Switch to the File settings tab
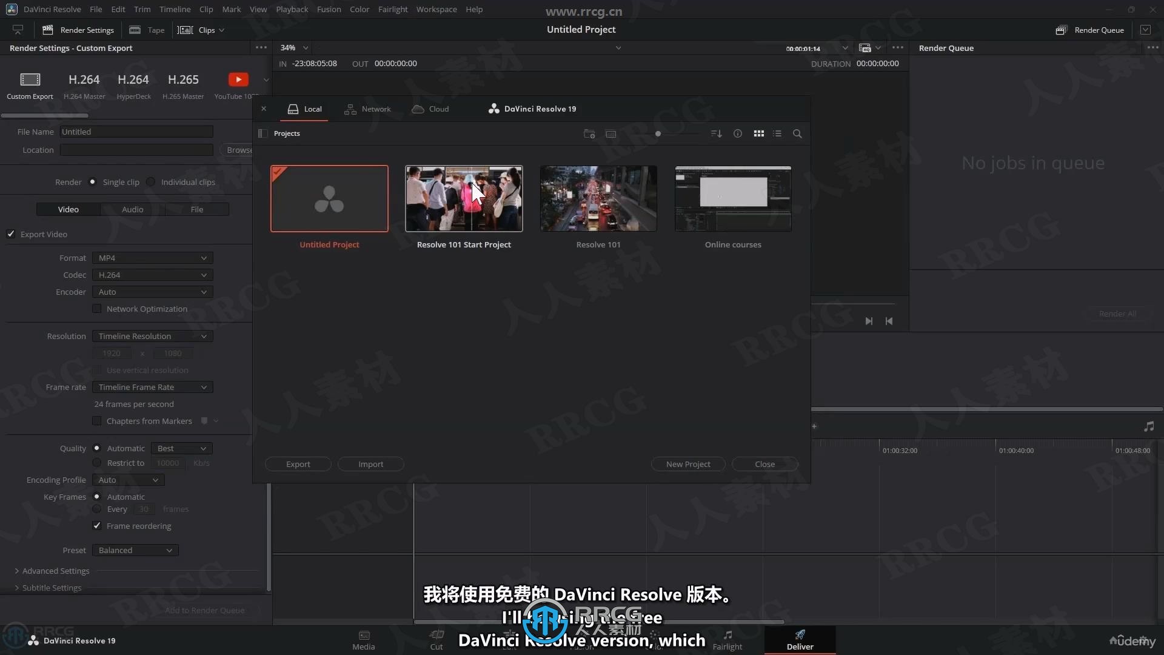This screenshot has width=1164, height=655. (x=197, y=209)
